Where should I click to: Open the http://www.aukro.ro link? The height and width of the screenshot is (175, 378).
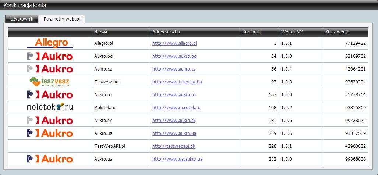(174, 94)
